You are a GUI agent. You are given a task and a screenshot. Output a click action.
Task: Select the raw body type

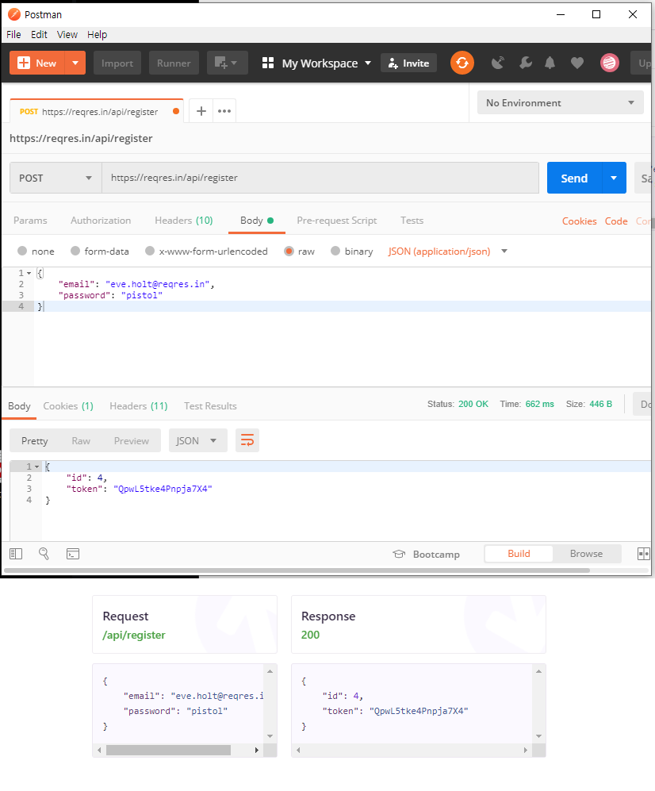pyautogui.click(x=289, y=251)
